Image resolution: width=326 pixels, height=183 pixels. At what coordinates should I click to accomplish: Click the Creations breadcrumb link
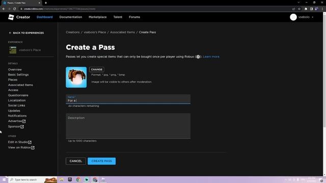click(72, 32)
